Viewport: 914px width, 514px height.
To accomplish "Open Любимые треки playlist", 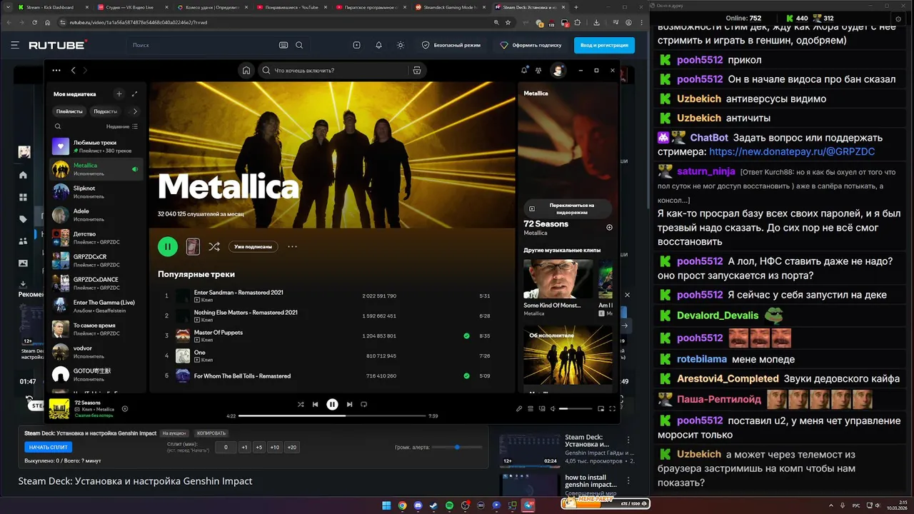I will pos(96,146).
